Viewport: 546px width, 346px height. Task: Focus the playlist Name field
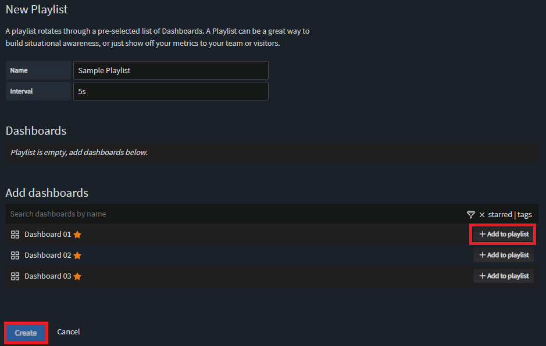tap(170, 70)
